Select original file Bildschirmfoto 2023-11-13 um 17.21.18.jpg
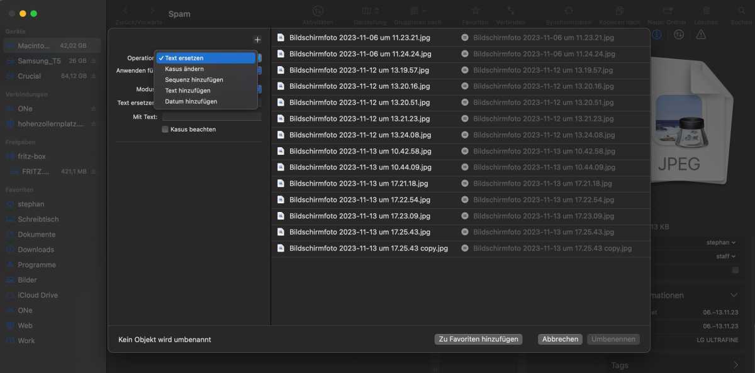The height and width of the screenshot is (373, 755). point(359,184)
